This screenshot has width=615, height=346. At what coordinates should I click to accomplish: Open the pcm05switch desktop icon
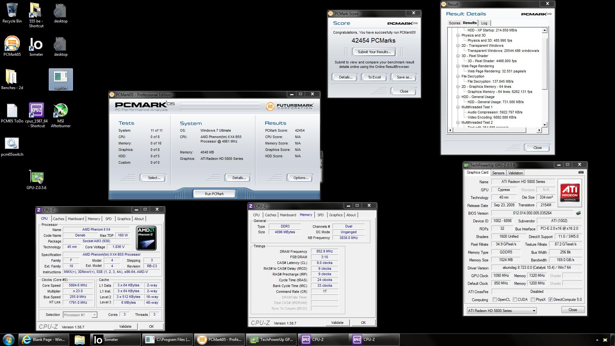pos(12,147)
